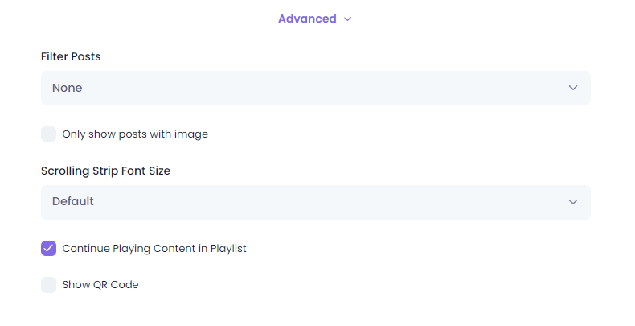Click the Only show posts with image label
Image resolution: width=635 pixels, height=326 pixels.
[135, 134]
